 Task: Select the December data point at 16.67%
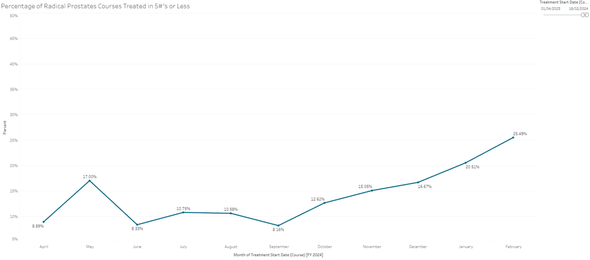point(418,182)
